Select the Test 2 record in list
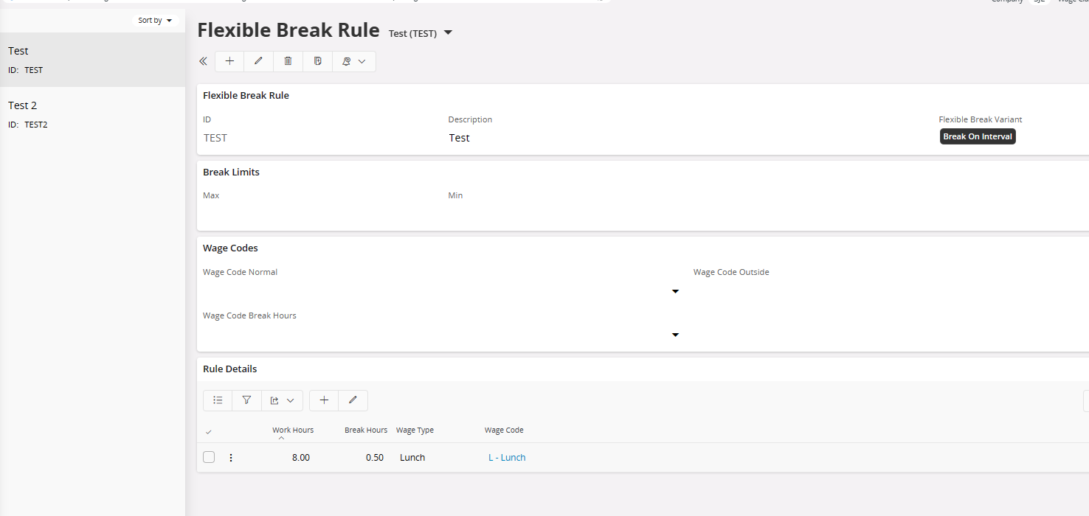 point(92,114)
